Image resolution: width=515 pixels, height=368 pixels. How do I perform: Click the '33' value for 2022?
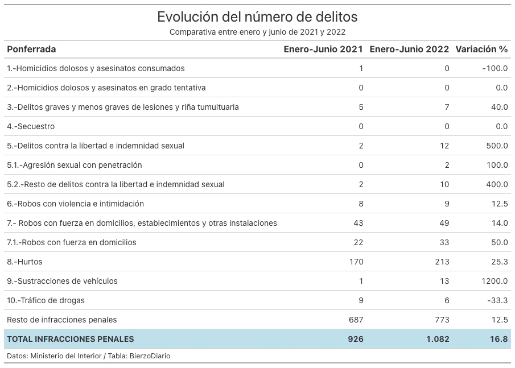pyautogui.click(x=444, y=243)
